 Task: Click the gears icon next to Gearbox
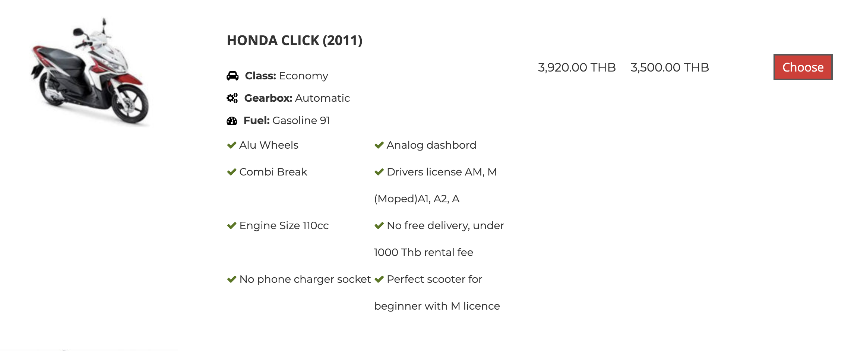(232, 98)
